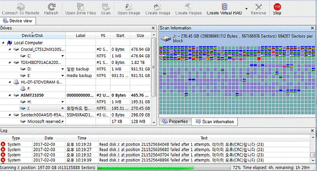
Task: Collapse the TOSHIBDT01ACA200 drive node
Action: click(x=10, y=62)
